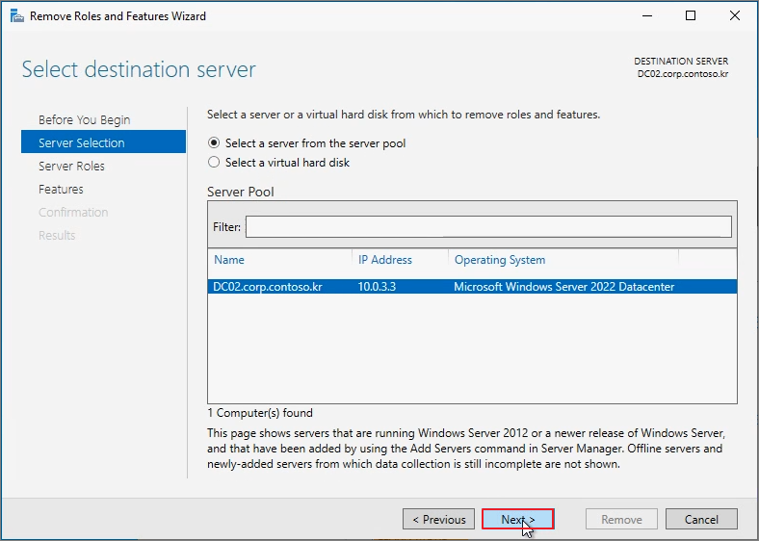This screenshot has width=759, height=541.
Task: Click the wizard icon in the title bar
Action: coord(17,16)
